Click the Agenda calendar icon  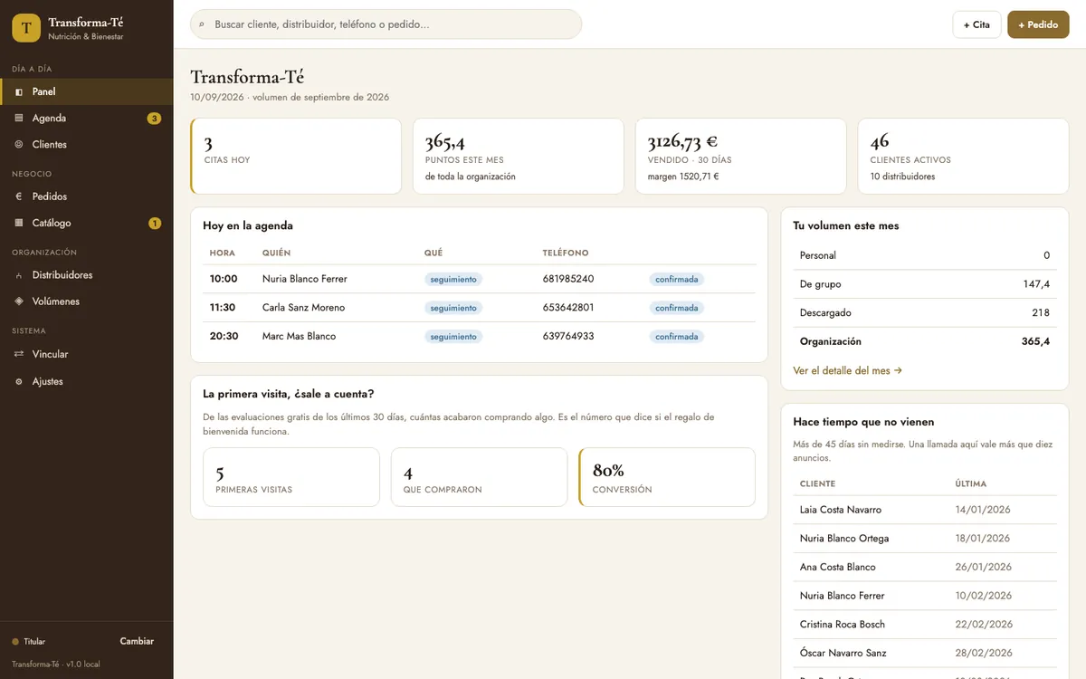point(19,119)
